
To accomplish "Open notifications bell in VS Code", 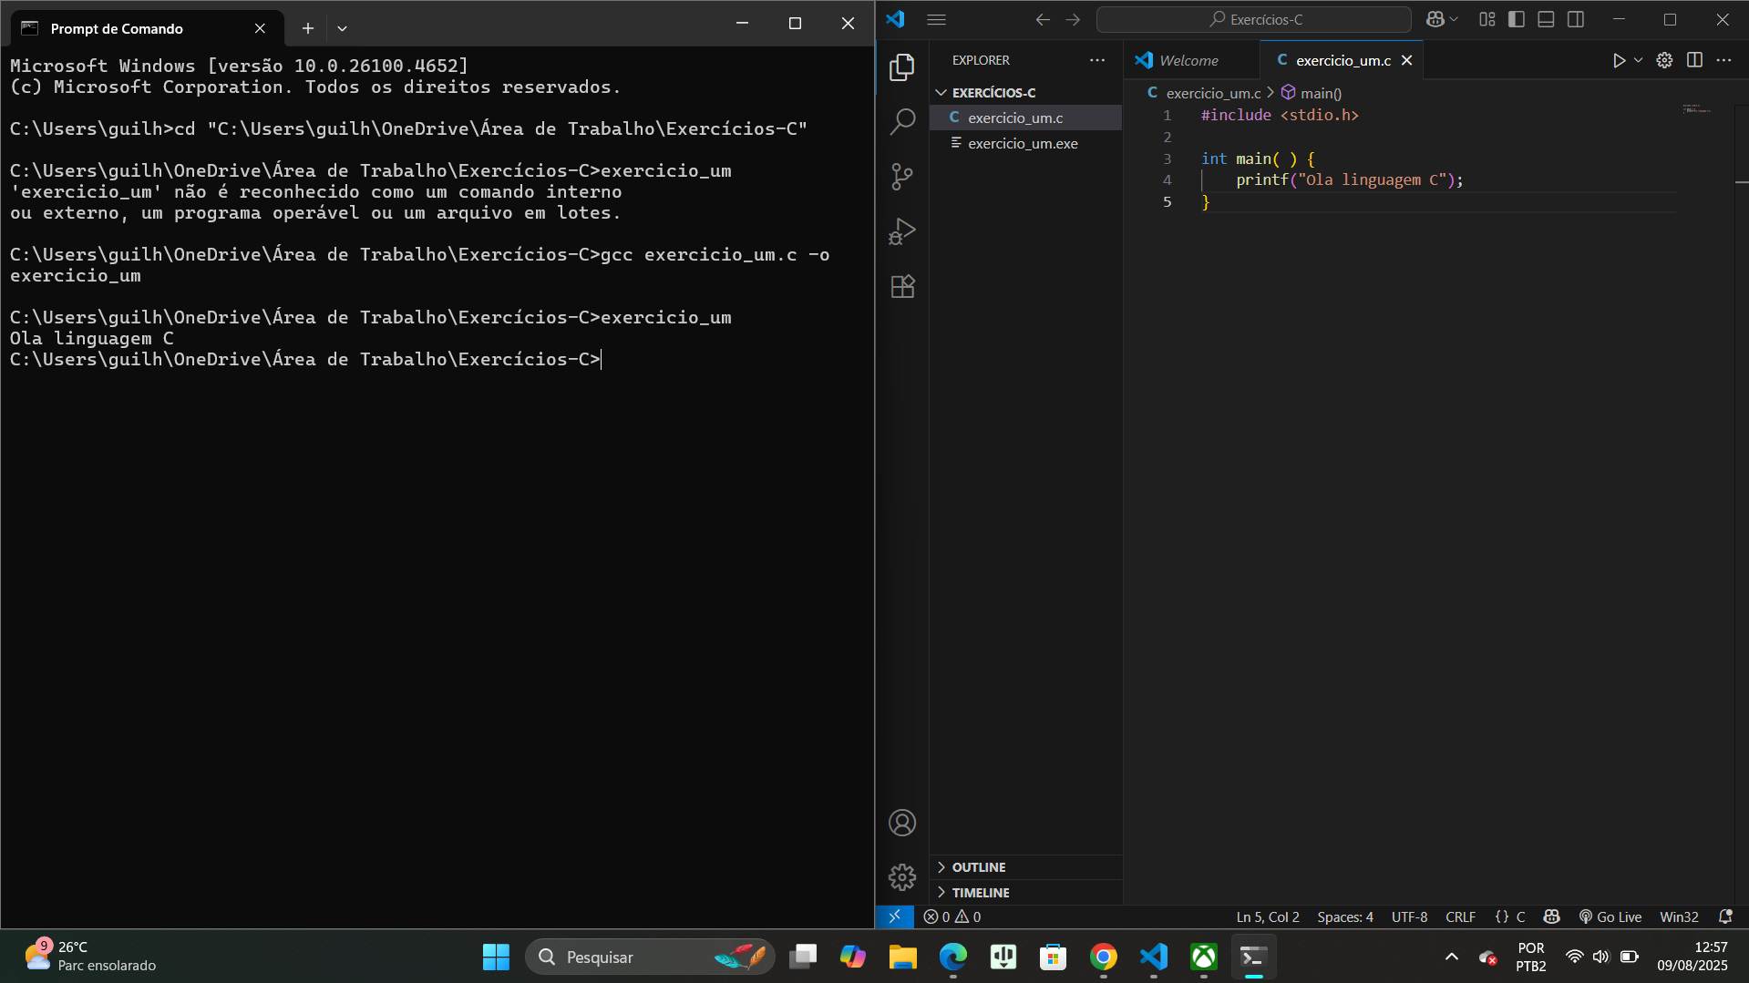I will (1725, 916).
